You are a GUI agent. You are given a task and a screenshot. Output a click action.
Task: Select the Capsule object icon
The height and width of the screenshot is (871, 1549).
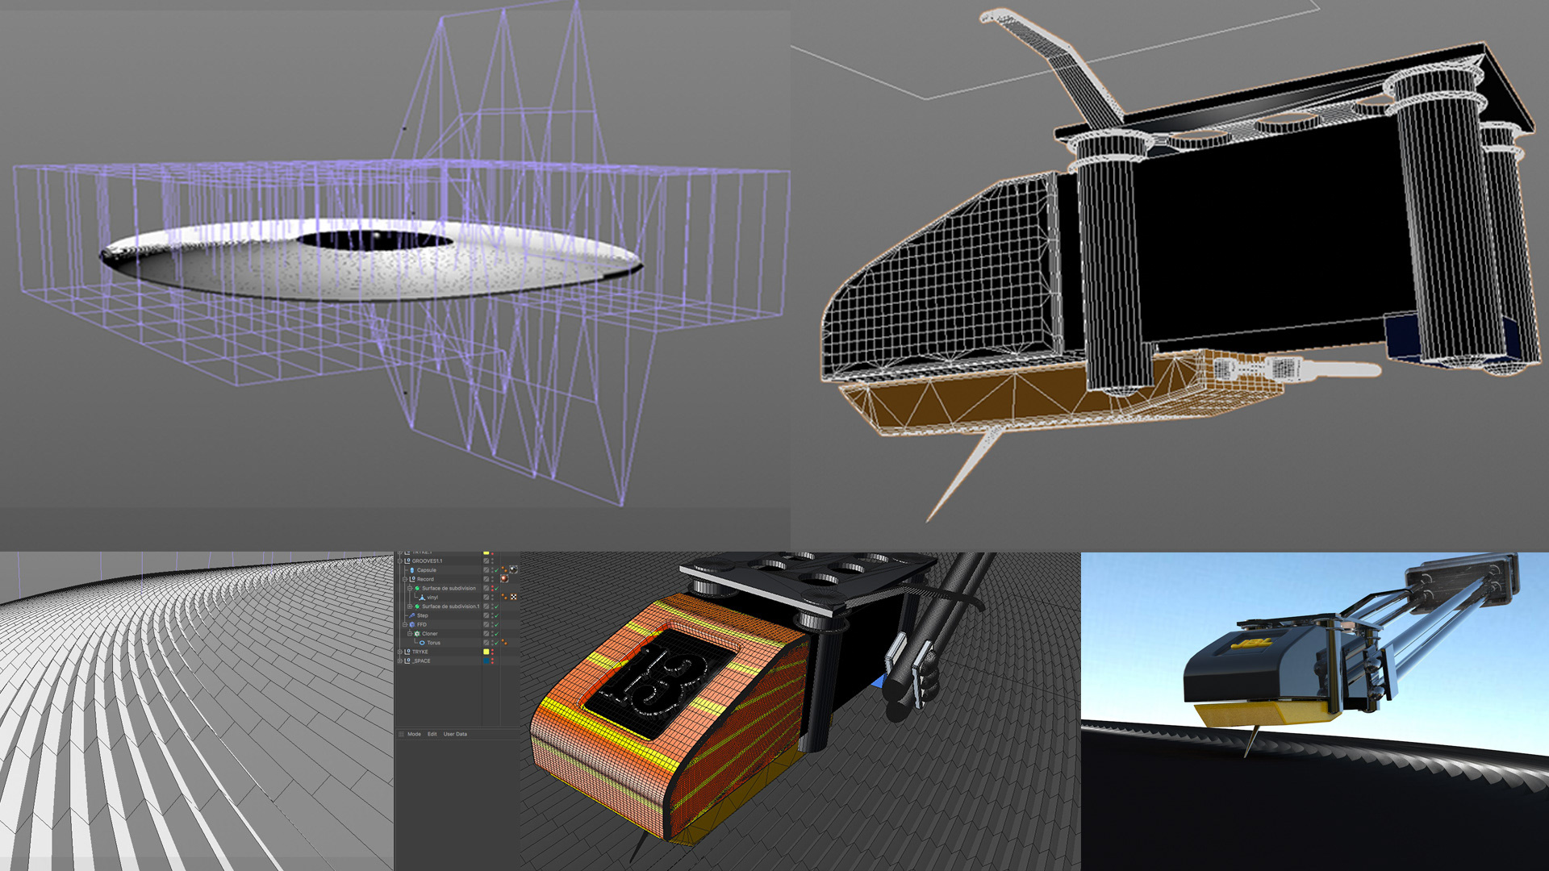pyautogui.click(x=412, y=570)
